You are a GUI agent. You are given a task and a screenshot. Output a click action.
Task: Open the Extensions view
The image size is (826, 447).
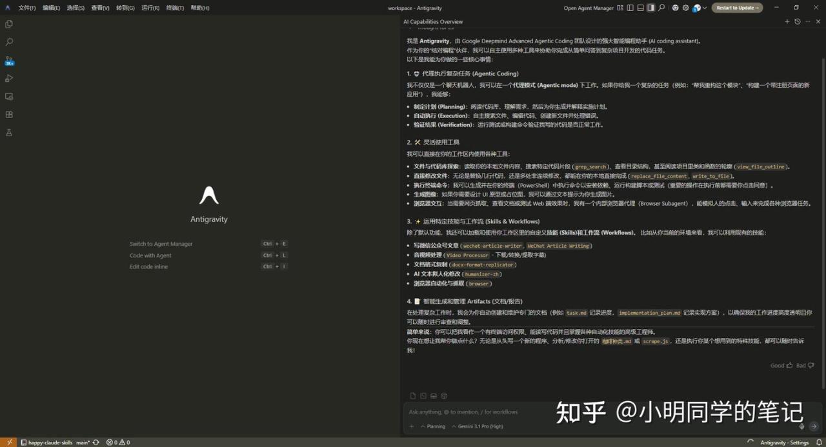[x=9, y=114]
